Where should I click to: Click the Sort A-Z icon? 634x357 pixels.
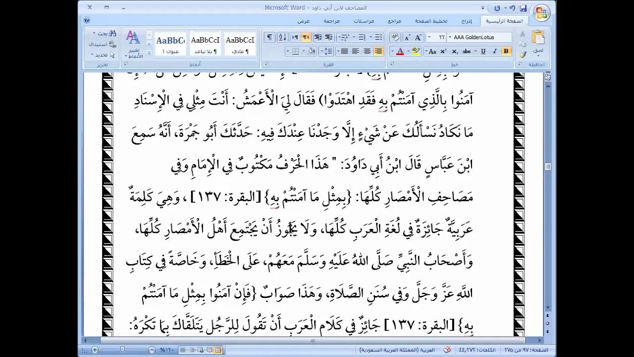pyautogui.click(x=282, y=37)
